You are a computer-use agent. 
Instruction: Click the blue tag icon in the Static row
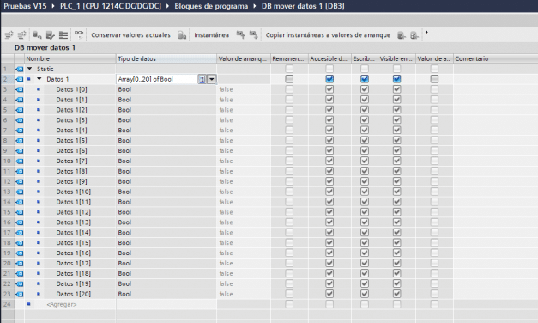(20, 69)
